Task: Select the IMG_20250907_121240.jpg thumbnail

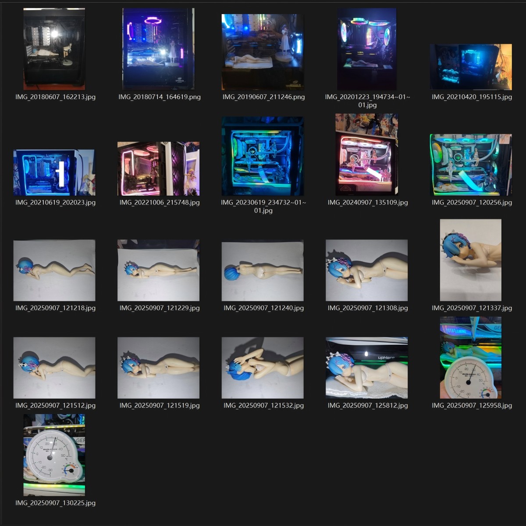Action: [x=263, y=270]
